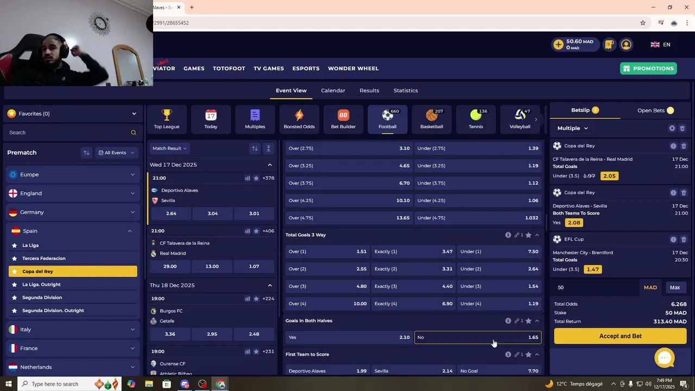Open the Multiple bet type dropdown
The image size is (695, 391).
(x=573, y=128)
